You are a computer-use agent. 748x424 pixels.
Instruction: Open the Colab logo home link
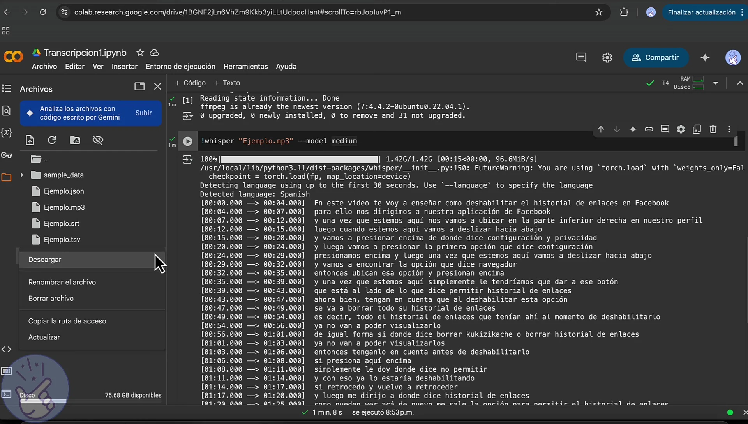[13, 57]
